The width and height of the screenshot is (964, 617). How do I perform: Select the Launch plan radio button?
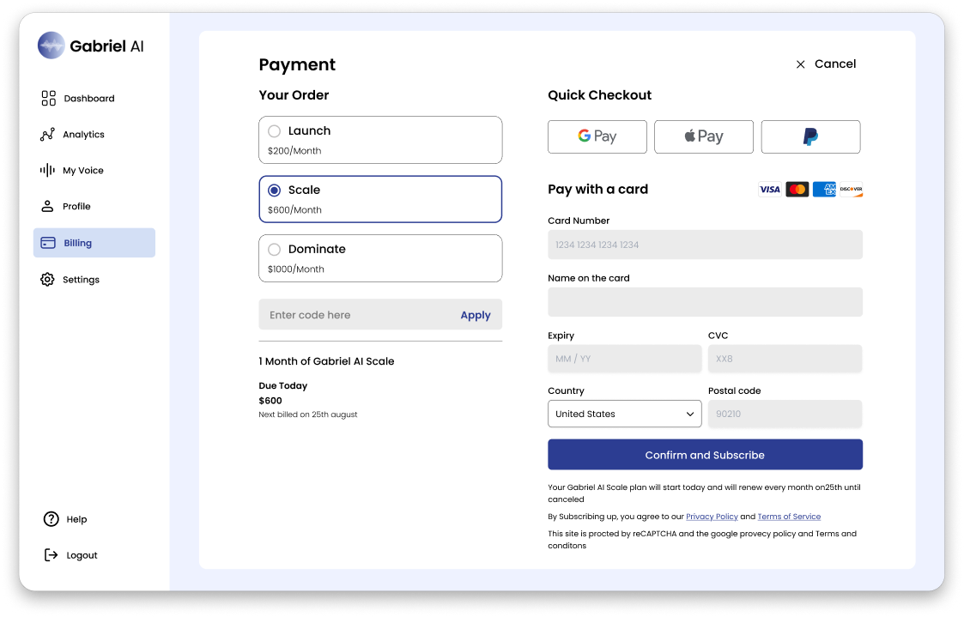[x=274, y=131]
